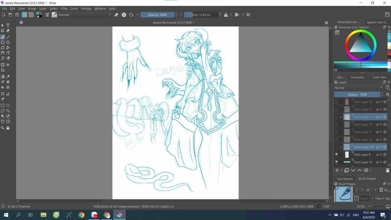Select the Elliptical Selection tool
This screenshot has height=220, width=391.
click(x=8, y=106)
